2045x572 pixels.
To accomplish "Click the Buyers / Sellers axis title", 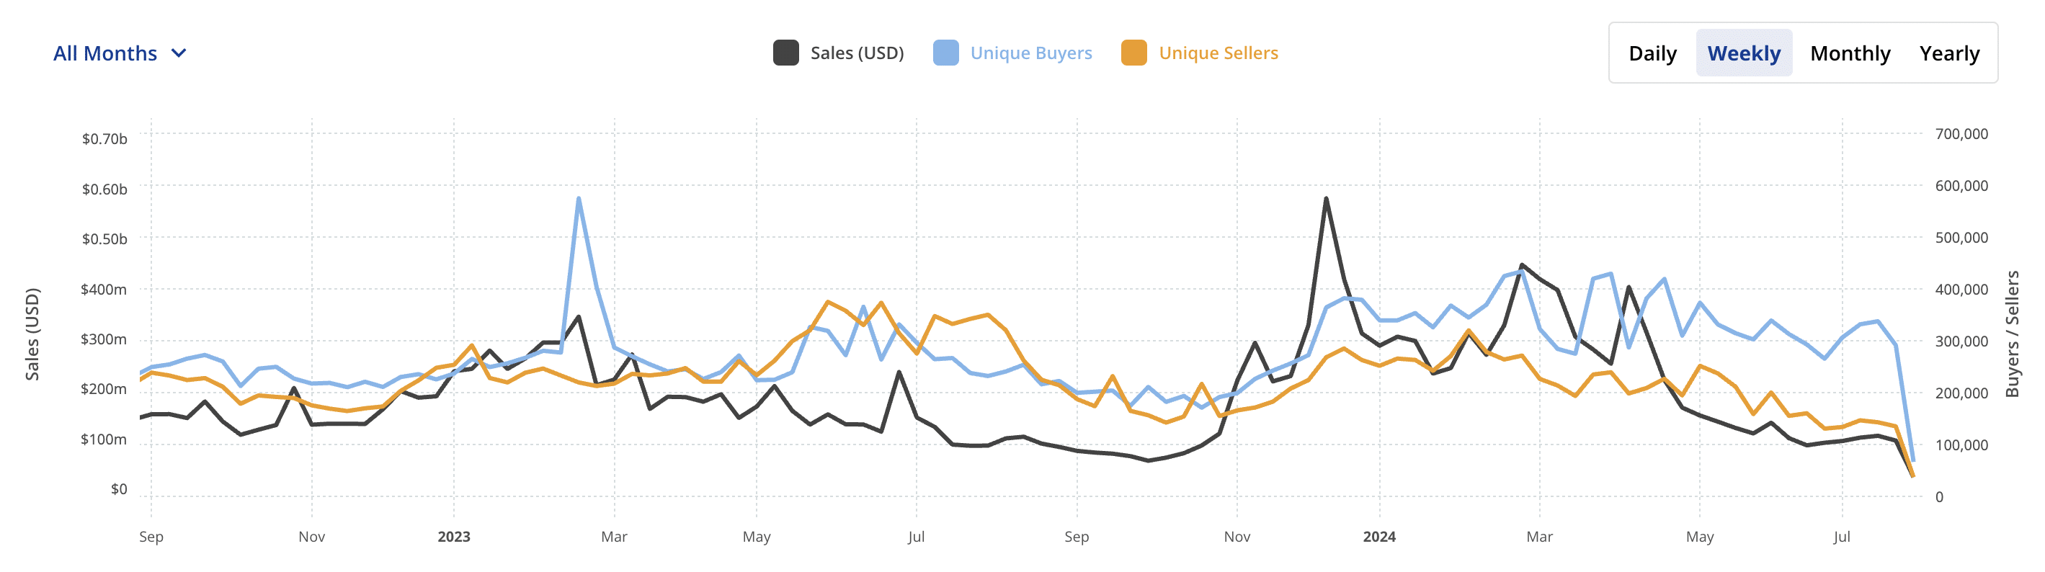I will (x=2012, y=334).
